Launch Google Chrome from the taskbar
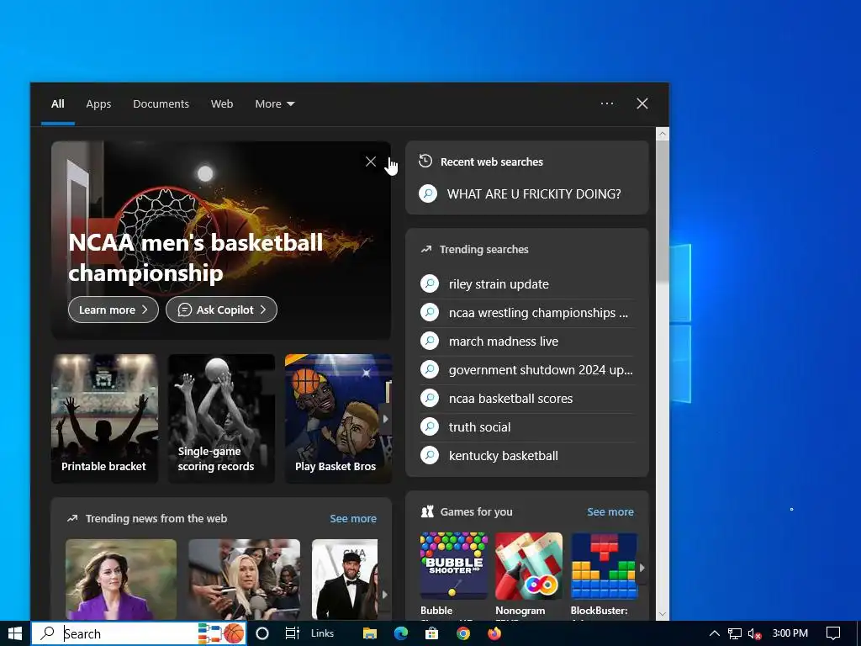Viewport: 861px width, 646px height. pos(463,633)
